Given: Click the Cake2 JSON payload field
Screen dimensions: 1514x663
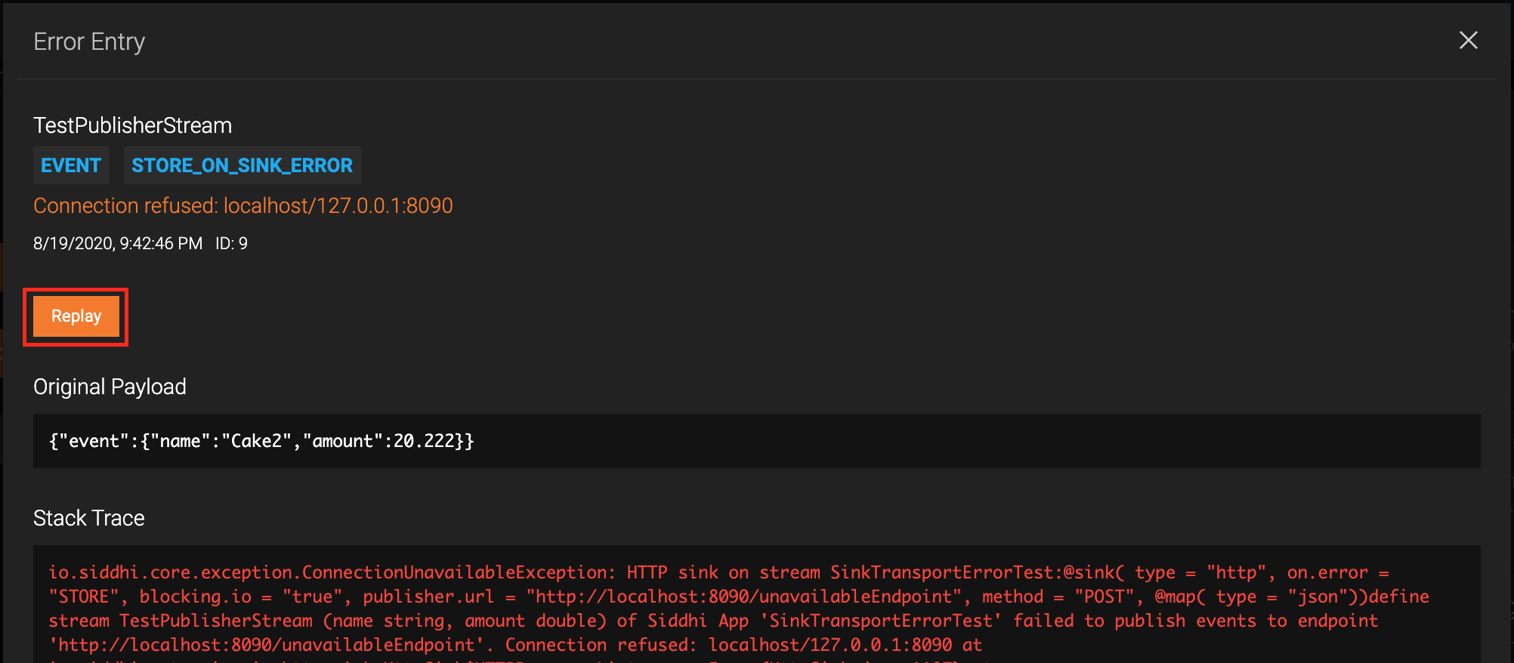Looking at the screenshot, I should tap(757, 441).
